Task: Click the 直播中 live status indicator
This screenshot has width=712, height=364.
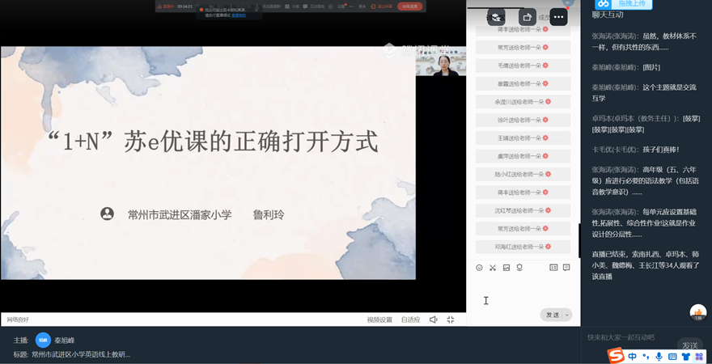Action: click(166, 6)
